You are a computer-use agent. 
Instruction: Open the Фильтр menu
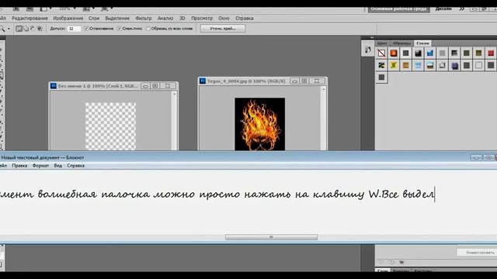(144, 19)
